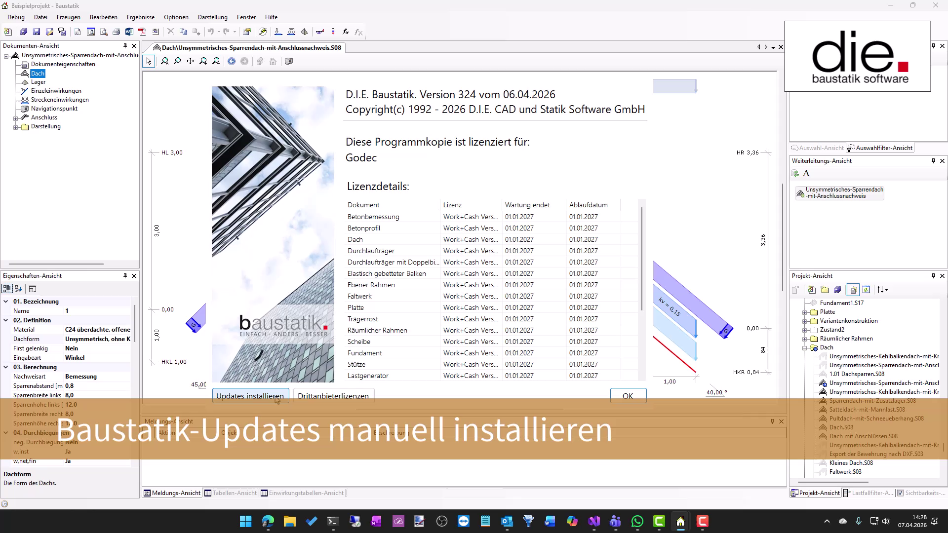Open OBS Studio from the taskbar
This screenshot has width=948, height=533.
[442, 521]
